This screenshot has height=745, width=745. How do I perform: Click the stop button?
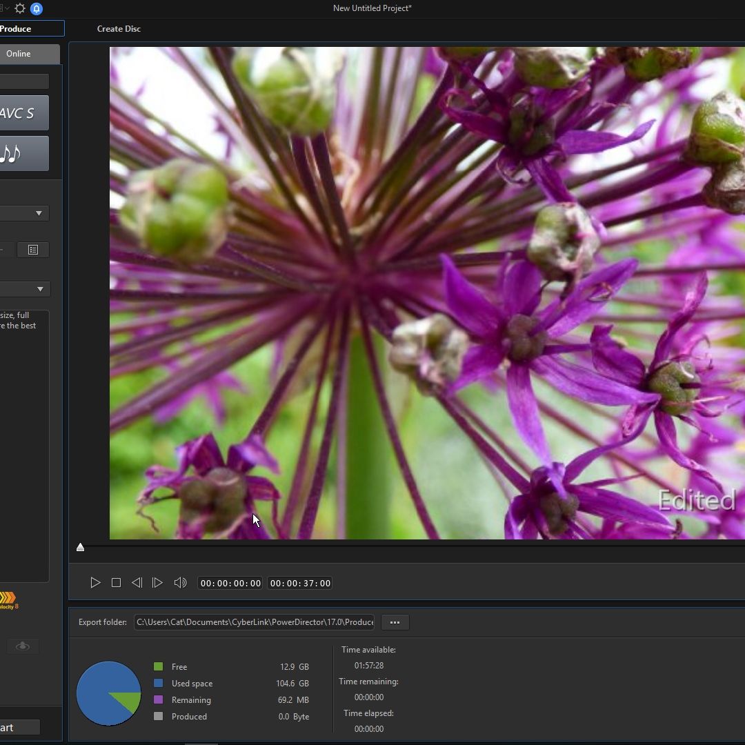116,582
